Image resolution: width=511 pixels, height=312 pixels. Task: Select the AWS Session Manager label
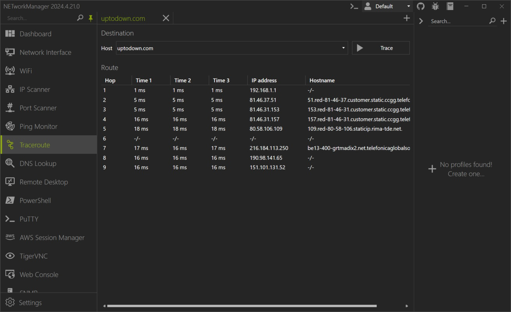[x=52, y=238]
